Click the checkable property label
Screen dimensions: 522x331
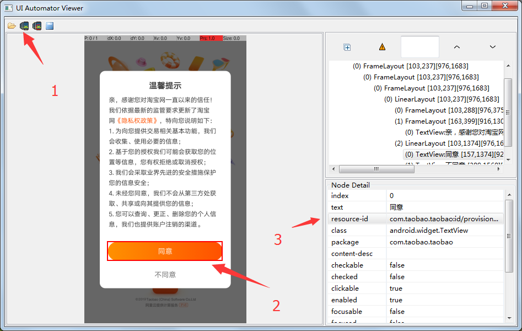click(x=347, y=265)
